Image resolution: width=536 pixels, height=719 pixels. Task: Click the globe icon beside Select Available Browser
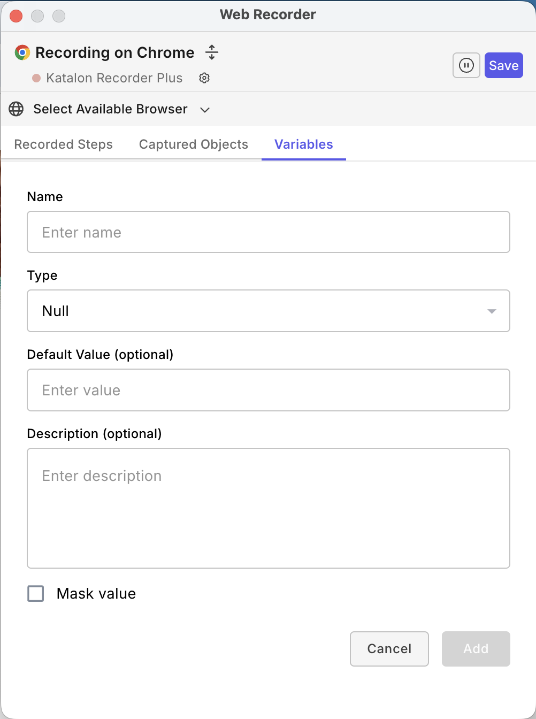point(16,109)
